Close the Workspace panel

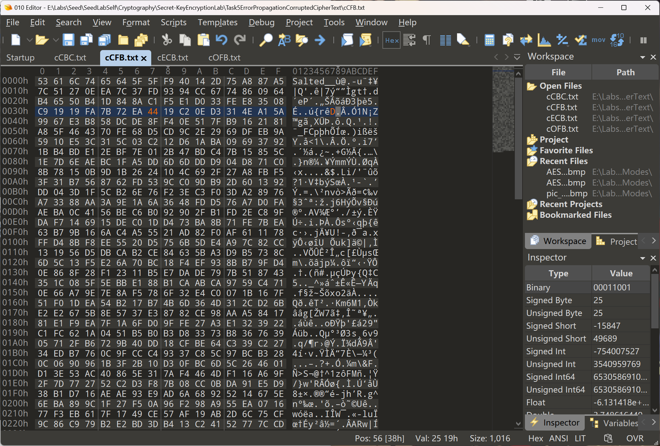point(653,57)
